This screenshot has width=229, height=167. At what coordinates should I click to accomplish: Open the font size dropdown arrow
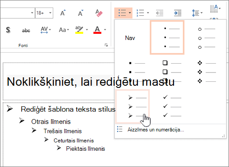[x=50, y=13]
